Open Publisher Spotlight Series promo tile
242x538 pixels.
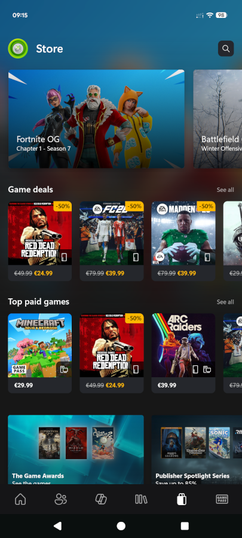[197, 450]
